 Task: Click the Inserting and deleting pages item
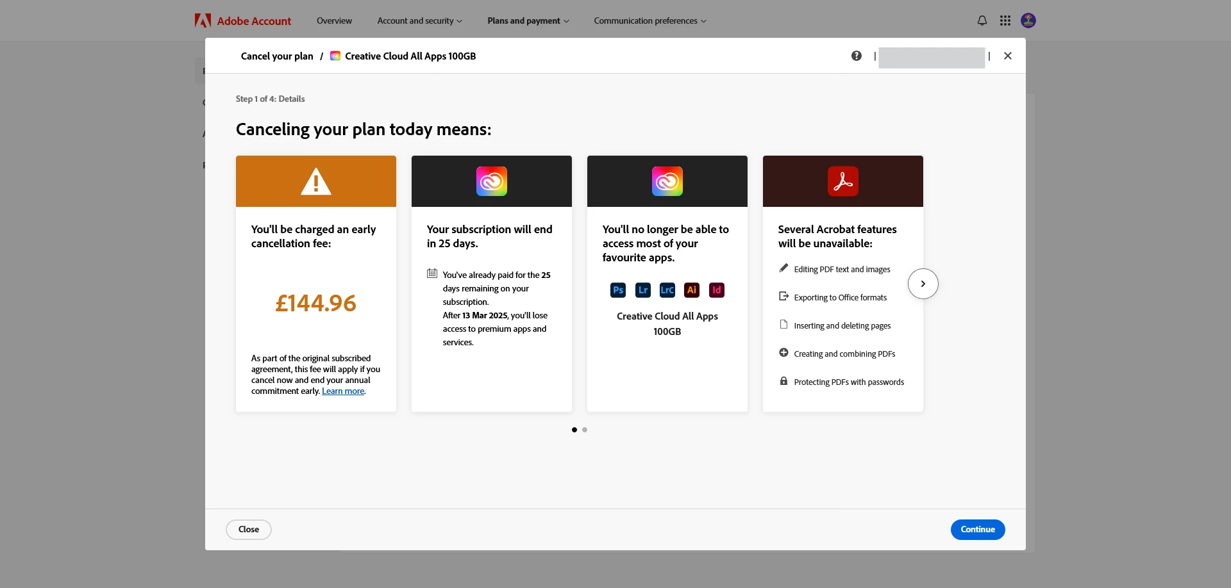coord(842,326)
